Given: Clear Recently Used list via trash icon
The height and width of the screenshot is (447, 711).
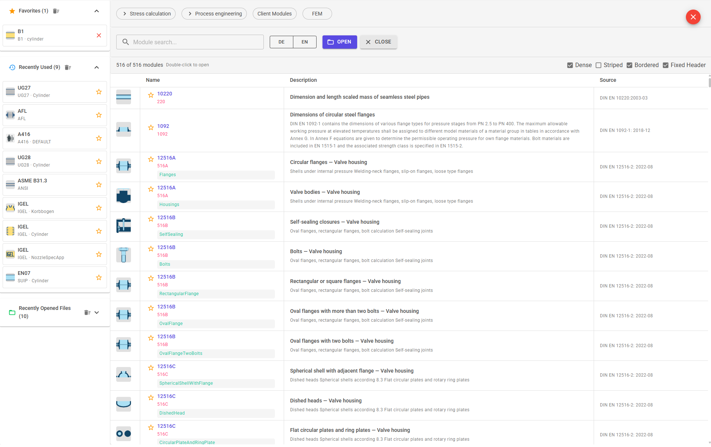Looking at the screenshot, I should click(x=68, y=67).
